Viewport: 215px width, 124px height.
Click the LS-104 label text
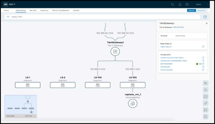[x=98, y=77]
